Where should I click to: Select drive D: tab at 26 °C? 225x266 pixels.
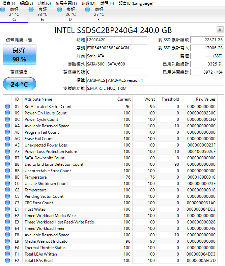(71, 15)
